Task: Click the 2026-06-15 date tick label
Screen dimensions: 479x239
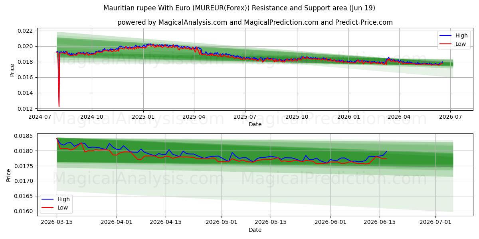Action: point(380,222)
